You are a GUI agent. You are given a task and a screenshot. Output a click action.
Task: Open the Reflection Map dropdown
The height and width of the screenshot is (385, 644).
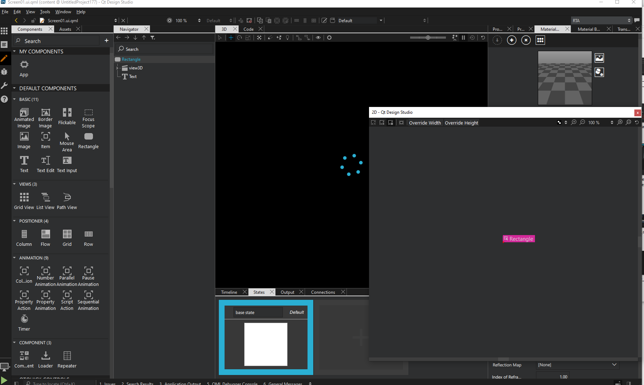tap(614, 365)
